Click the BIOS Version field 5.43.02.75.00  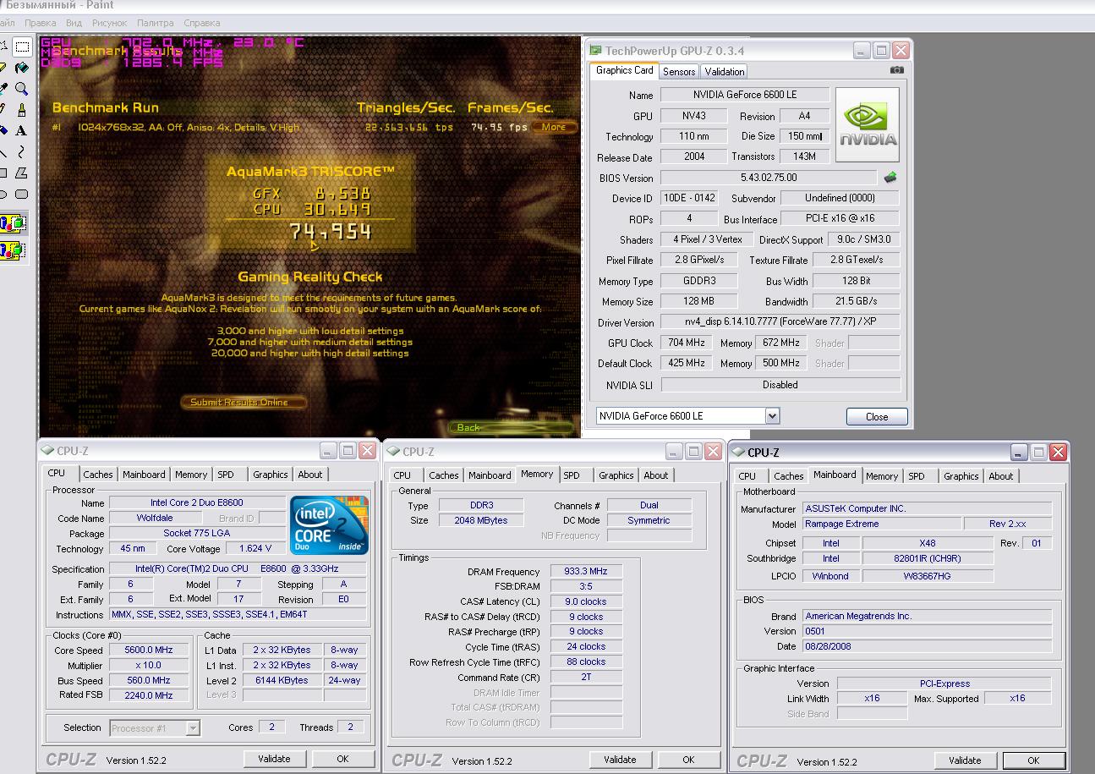pos(769,178)
